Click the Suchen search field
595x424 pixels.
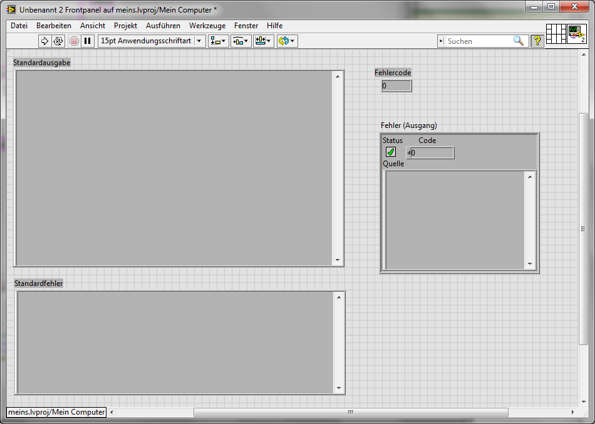[x=479, y=41]
